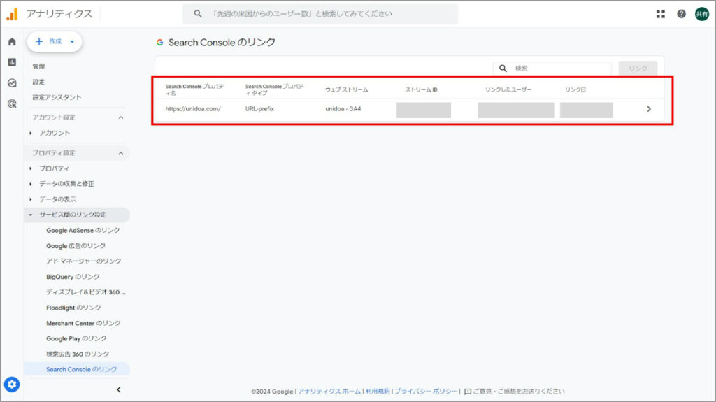
Task: Click ストリーム ID column header
Action: tap(421, 90)
